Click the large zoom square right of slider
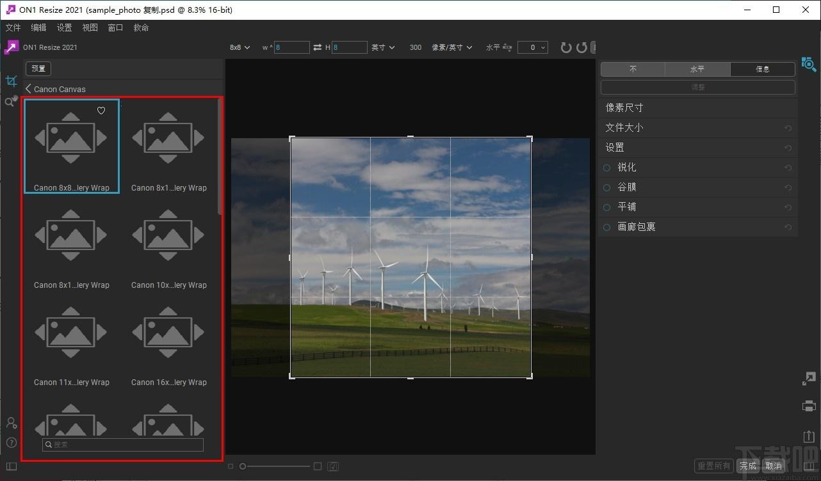Image resolution: width=821 pixels, height=481 pixels. coord(318,466)
